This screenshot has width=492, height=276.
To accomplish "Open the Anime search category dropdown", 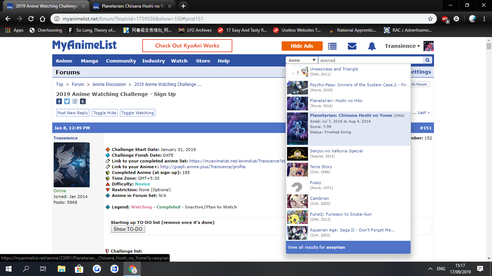I will click(302, 60).
